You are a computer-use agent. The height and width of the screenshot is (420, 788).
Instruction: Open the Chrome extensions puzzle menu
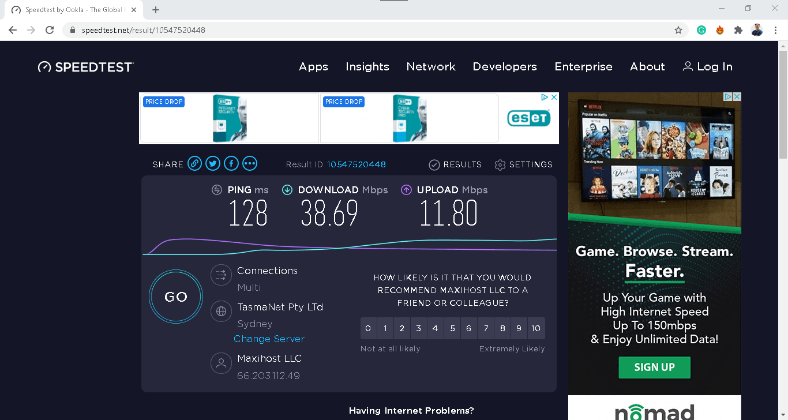pos(738,29)
